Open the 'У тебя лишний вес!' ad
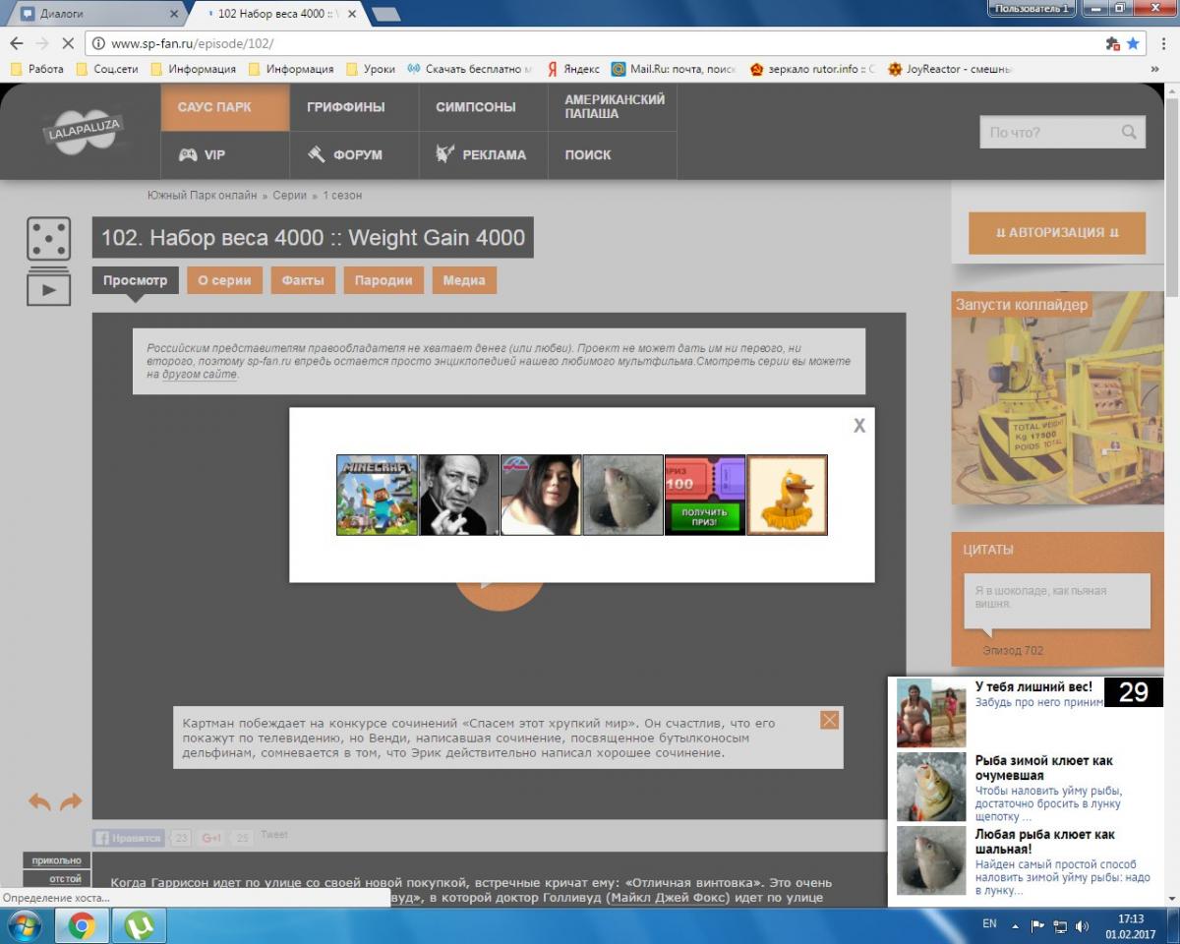The image size is (1180, 944). pyautogui.click(x=1033, y=686)
